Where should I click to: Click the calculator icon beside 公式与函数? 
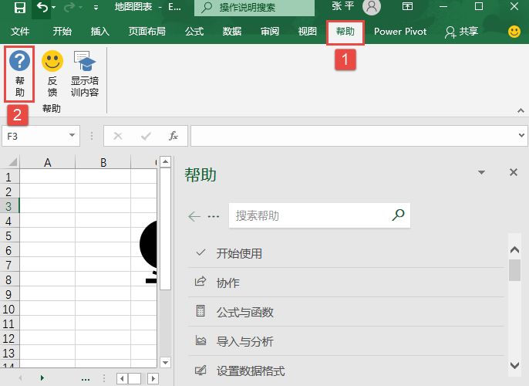point(200,310)
